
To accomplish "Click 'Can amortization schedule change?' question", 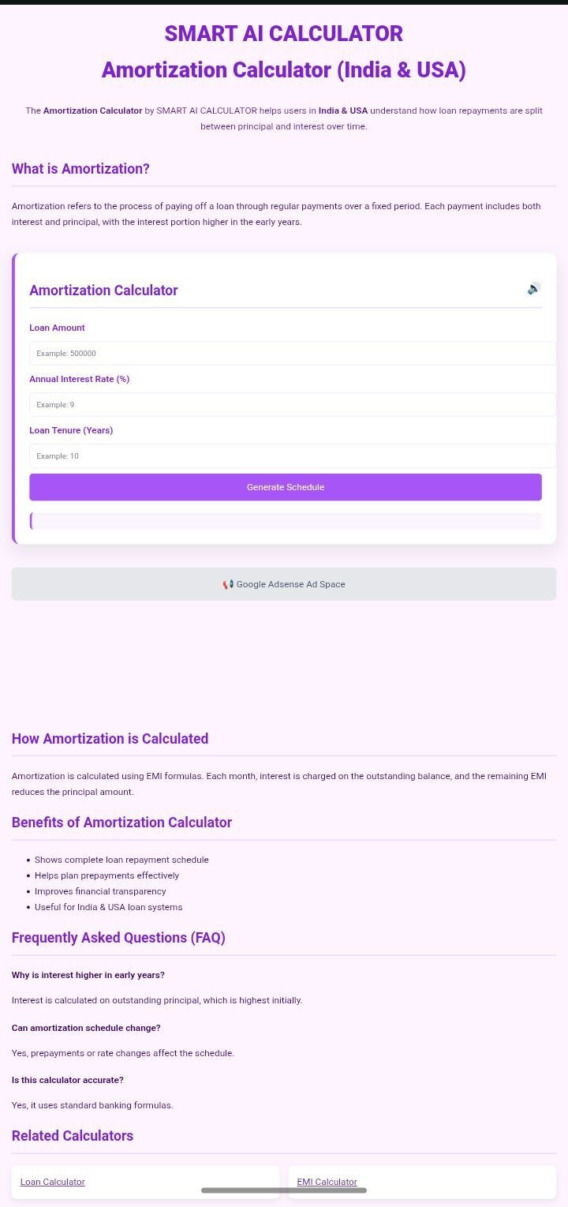I will (x=86, y=1028).
